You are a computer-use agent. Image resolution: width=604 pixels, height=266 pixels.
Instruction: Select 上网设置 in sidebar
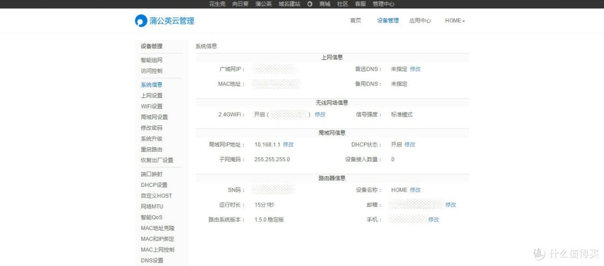(x=152, y=96)
